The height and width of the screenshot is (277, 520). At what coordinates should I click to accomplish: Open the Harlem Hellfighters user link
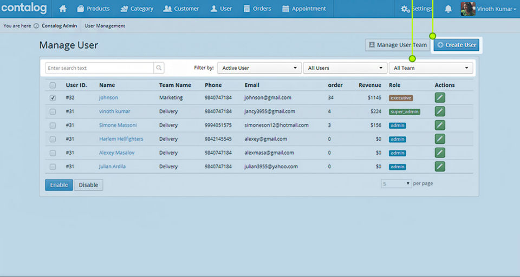(x=121, y=139)
